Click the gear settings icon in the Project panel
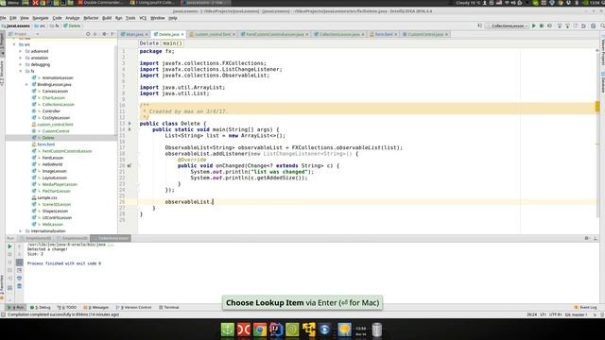This screenshot has height=340, width=605. coord(104,34)
